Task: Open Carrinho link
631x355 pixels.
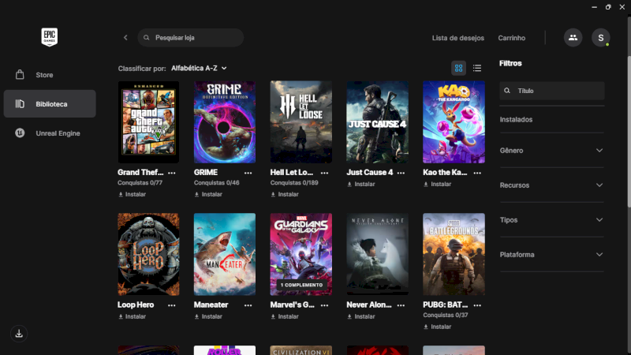Action: tap(511, 38)
